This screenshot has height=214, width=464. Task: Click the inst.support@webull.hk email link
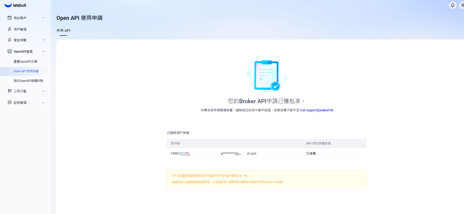pos(317,110)
